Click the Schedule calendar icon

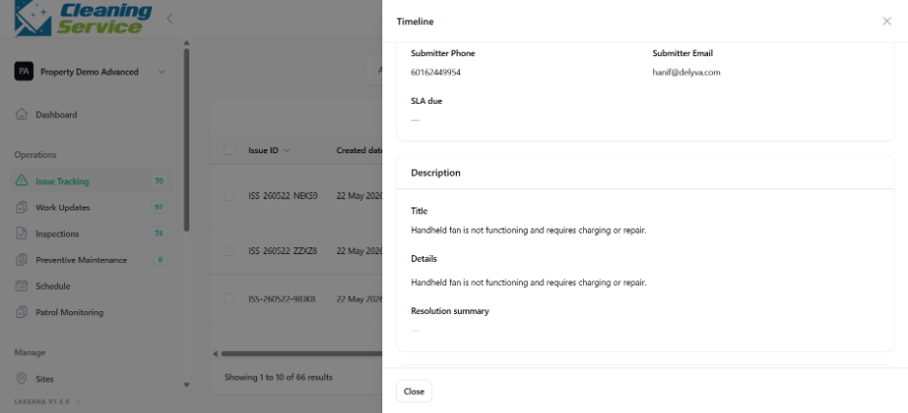[21, 286]
